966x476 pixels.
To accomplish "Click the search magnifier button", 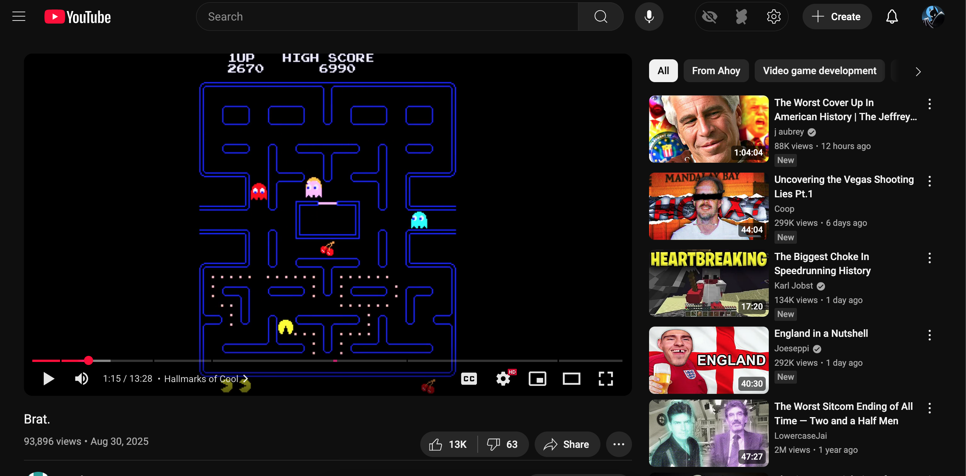I will click(x=600, y=17).
